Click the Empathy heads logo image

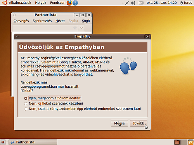(128, 66)
